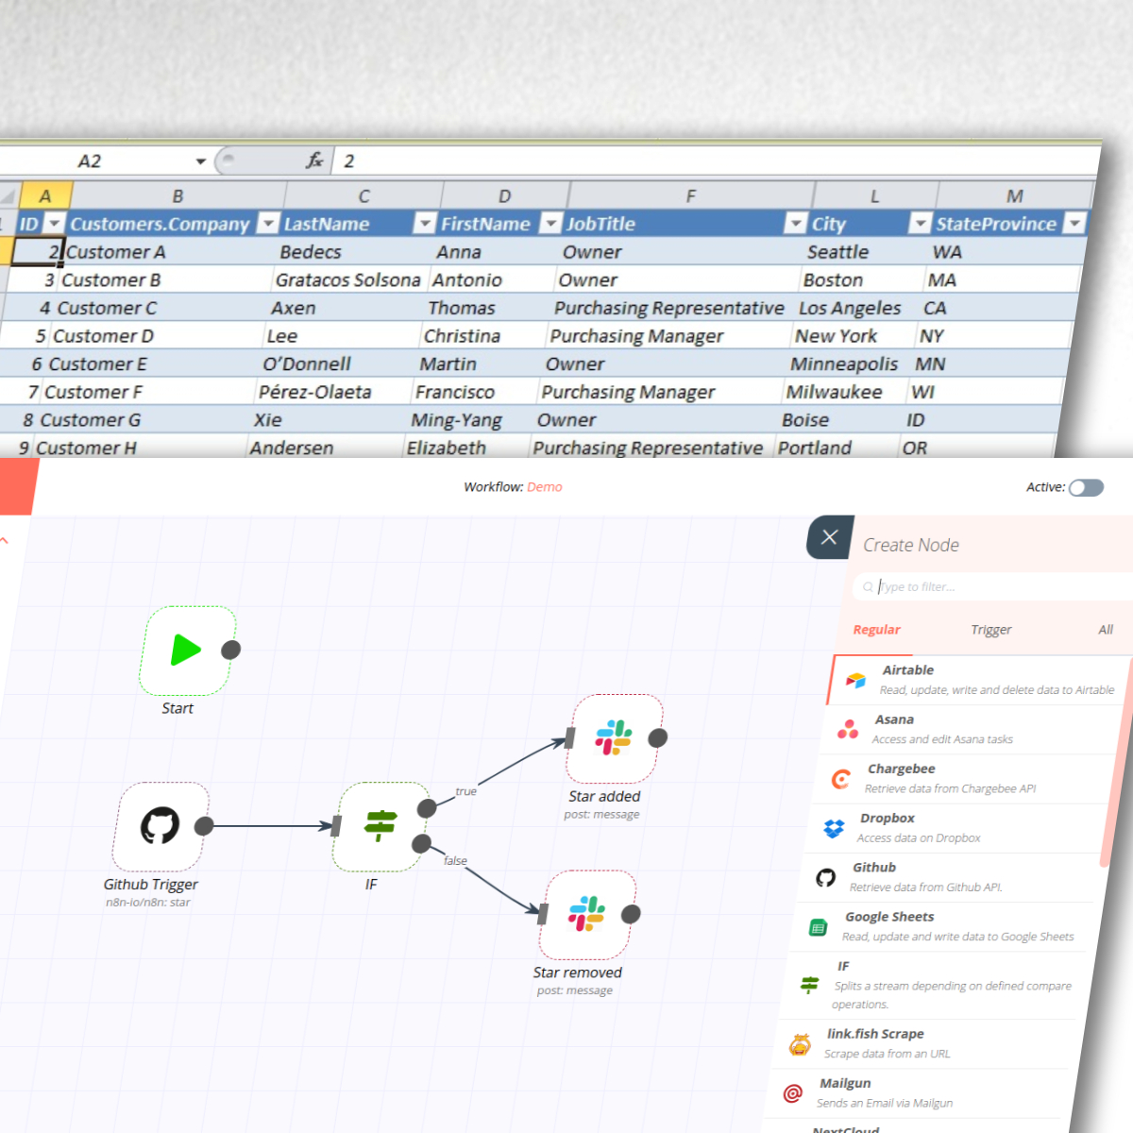This screenshot has height=1133, width=1133.
Task: Toggle the workflow Active switch
Action: [x=1086, y=487]
